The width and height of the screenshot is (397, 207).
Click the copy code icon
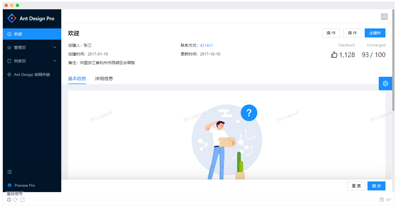click(x=381, y=200)
